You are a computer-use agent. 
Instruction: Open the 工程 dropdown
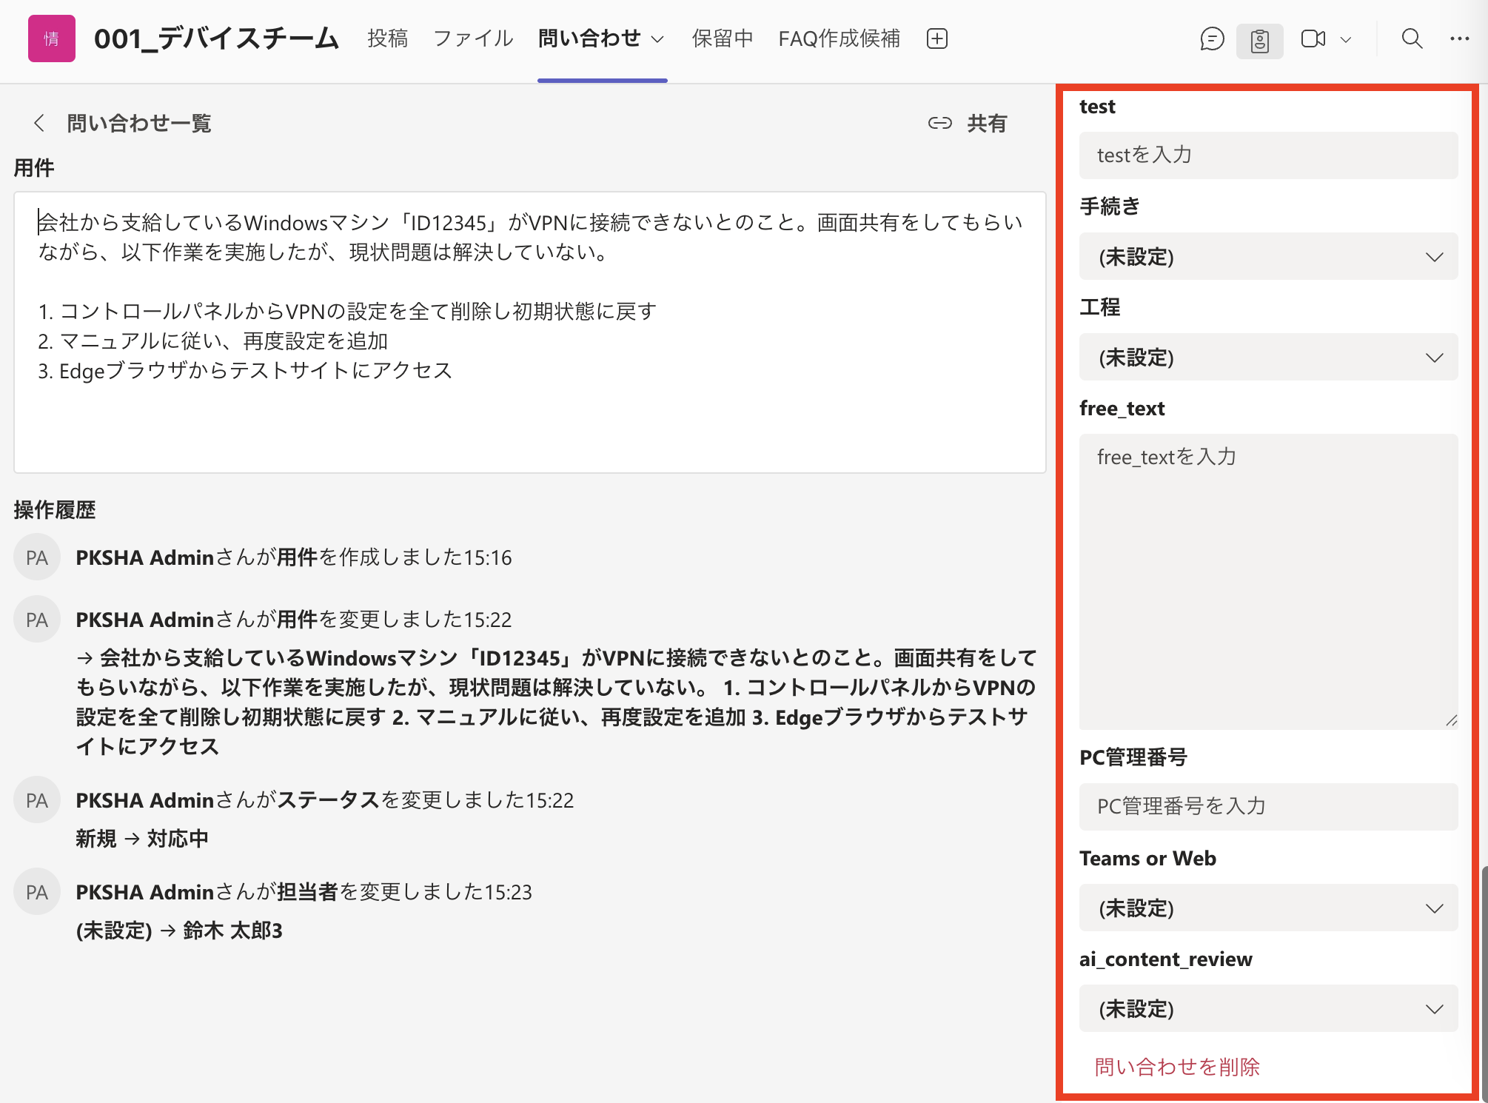[x=1268, y=357]
